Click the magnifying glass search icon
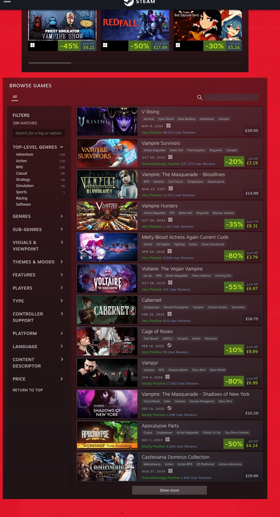 click(200, 97)
